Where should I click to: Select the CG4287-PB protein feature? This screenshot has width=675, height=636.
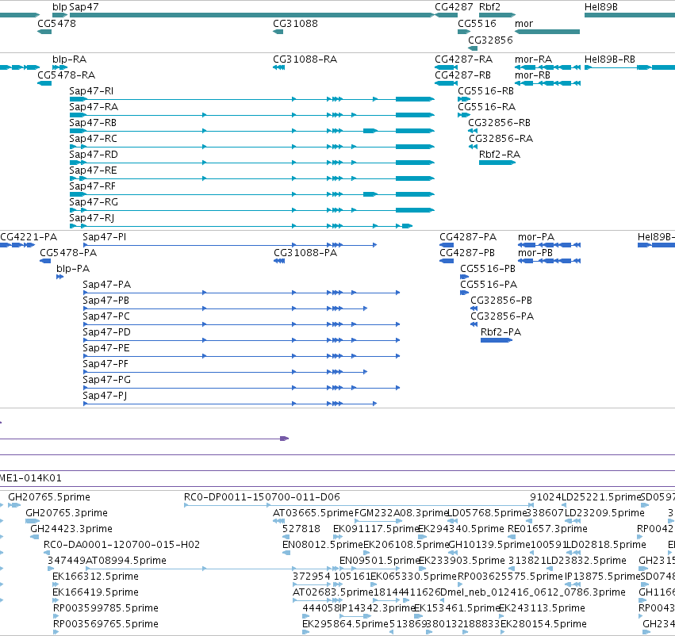pos(447,261)
